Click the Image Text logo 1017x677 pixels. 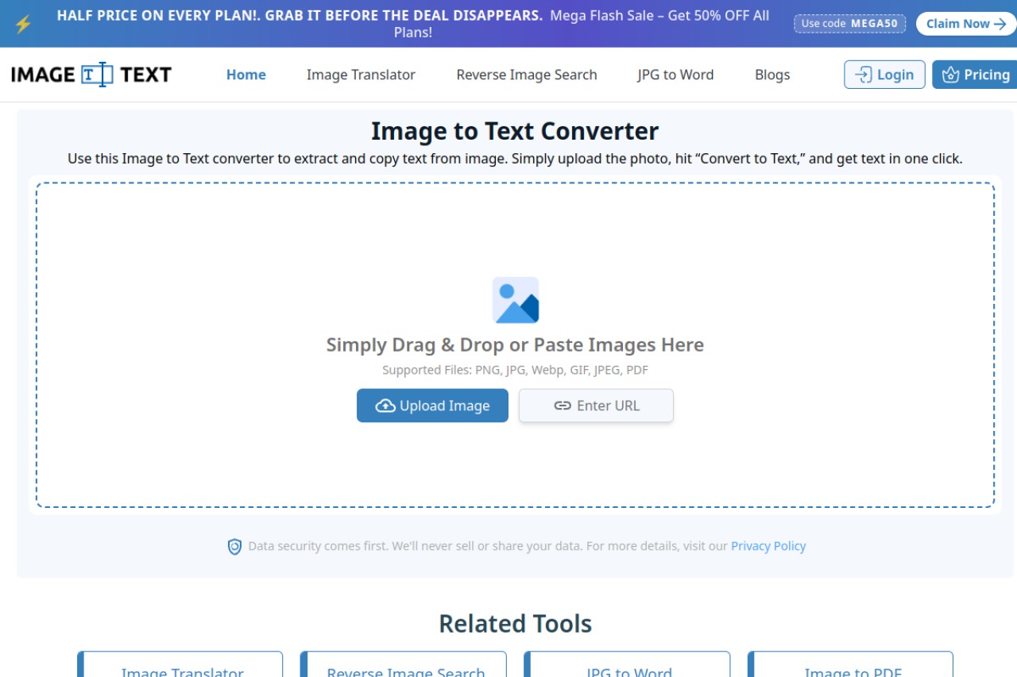pos(91,75)
